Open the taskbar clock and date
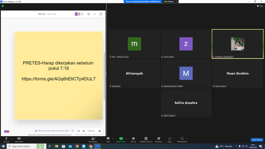The height and width of the screenshot is (149, 265). tap(253, 146)
